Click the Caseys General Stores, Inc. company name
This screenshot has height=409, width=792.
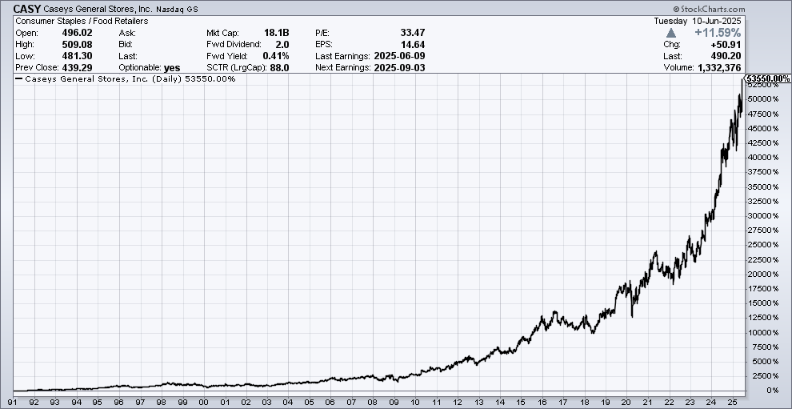coord(98,9)
